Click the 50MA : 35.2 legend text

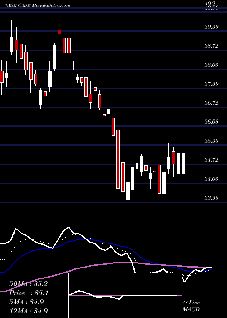(x=28, y=284)
